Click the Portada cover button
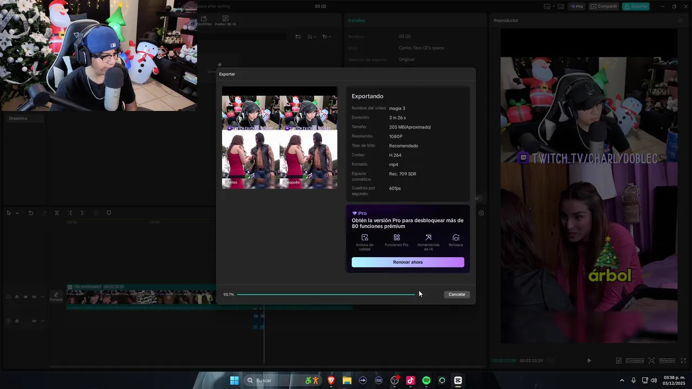Image resolution: width=692 pixels, height=389 pixels. tap(56, 297)
